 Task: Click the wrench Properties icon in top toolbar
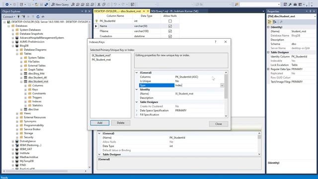point(290,4)
